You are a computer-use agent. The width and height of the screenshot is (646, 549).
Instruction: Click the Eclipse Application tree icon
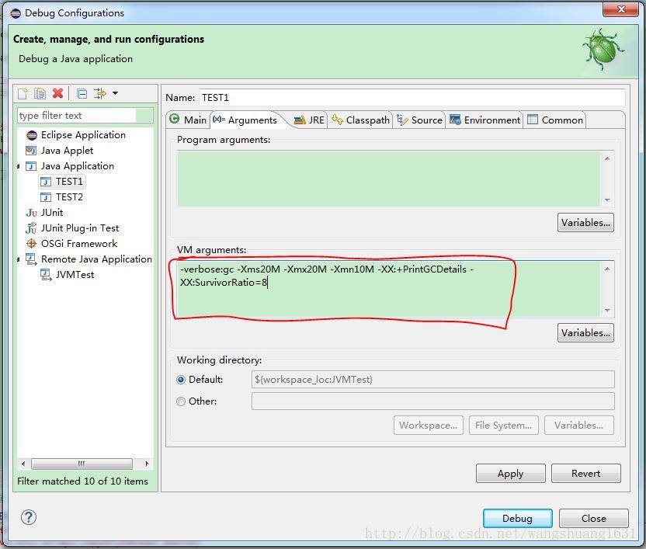(32, 135)
